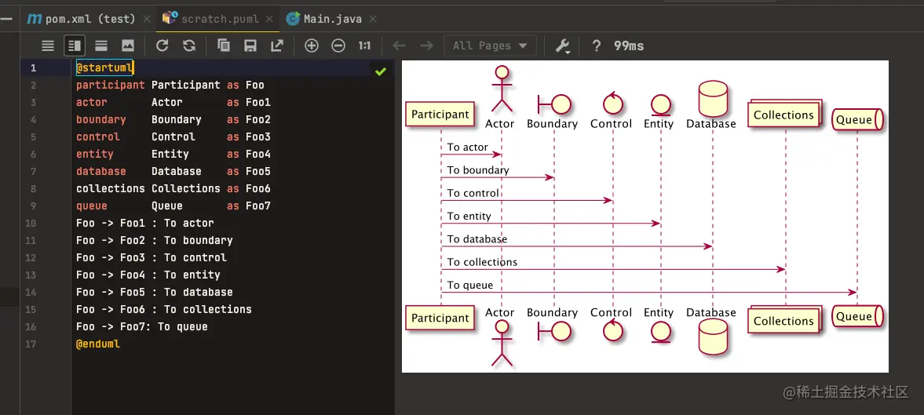Click the green inspection checkmark
The width and height of the screenshot is (924, 415).
pyautogui.click(x=381, y=71)
